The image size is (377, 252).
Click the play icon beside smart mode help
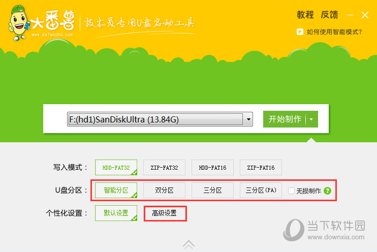pos(300,31)
